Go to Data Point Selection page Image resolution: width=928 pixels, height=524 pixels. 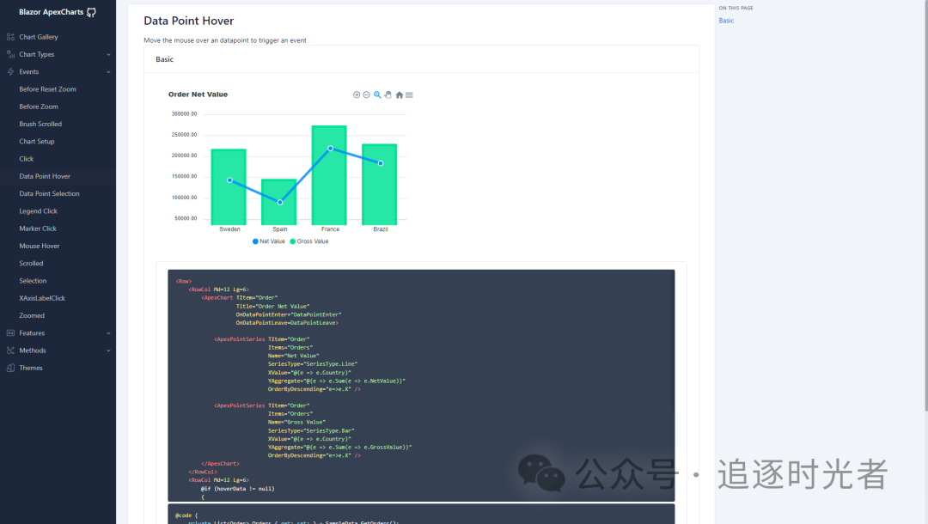coord(49,194)
